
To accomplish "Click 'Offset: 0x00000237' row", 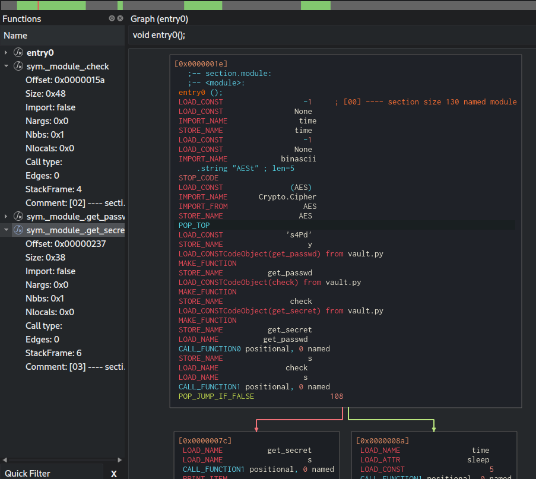I will point(66,243).
